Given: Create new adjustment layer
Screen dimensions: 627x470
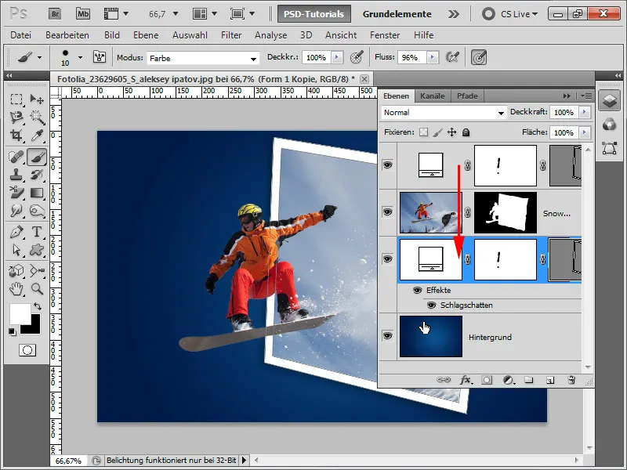Looking at the screenshot, I should 509,380.
